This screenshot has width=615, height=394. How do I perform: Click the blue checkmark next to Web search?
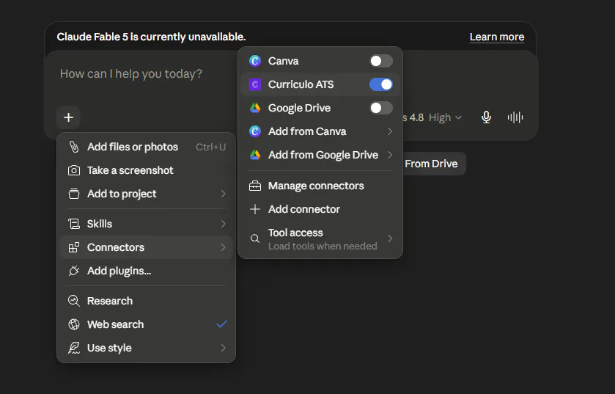221,324
